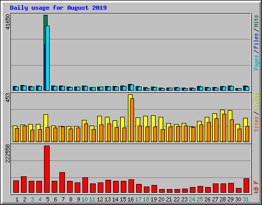Click the 41650 axis value label
Viewport: 262px width, 205px height.
tap(8, 22)
